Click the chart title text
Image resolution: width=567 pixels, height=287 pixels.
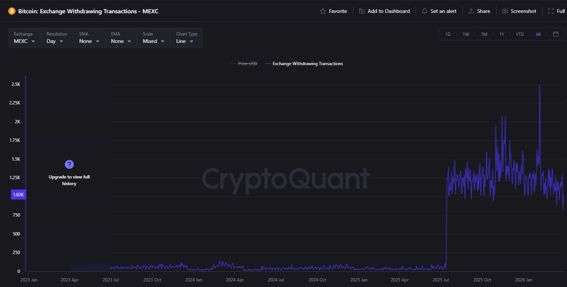[88, 11]
